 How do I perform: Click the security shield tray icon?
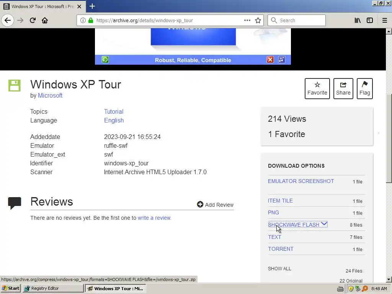pos(351,289)
